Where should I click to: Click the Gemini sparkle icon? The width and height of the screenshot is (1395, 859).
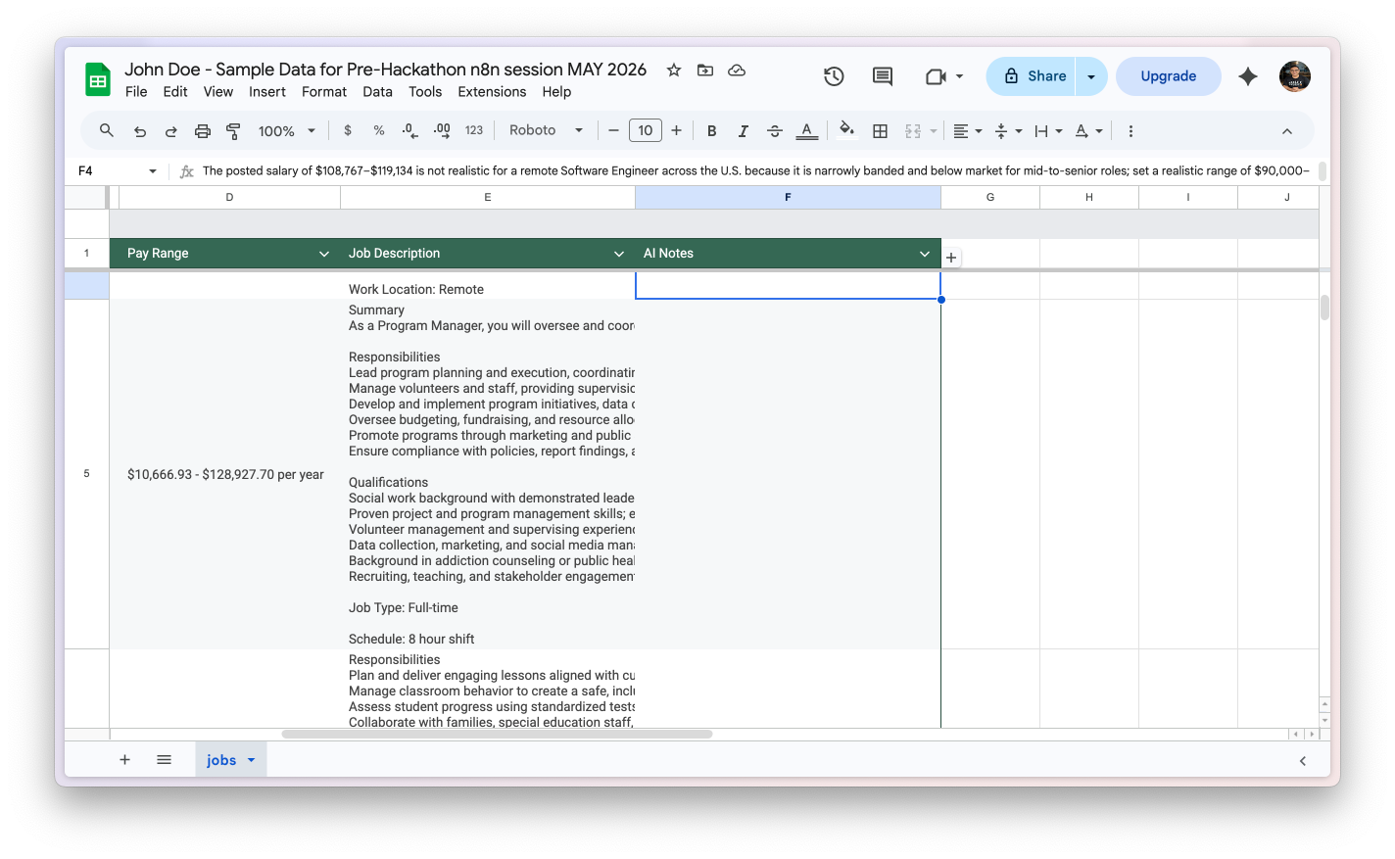[x=1248, y=76]
